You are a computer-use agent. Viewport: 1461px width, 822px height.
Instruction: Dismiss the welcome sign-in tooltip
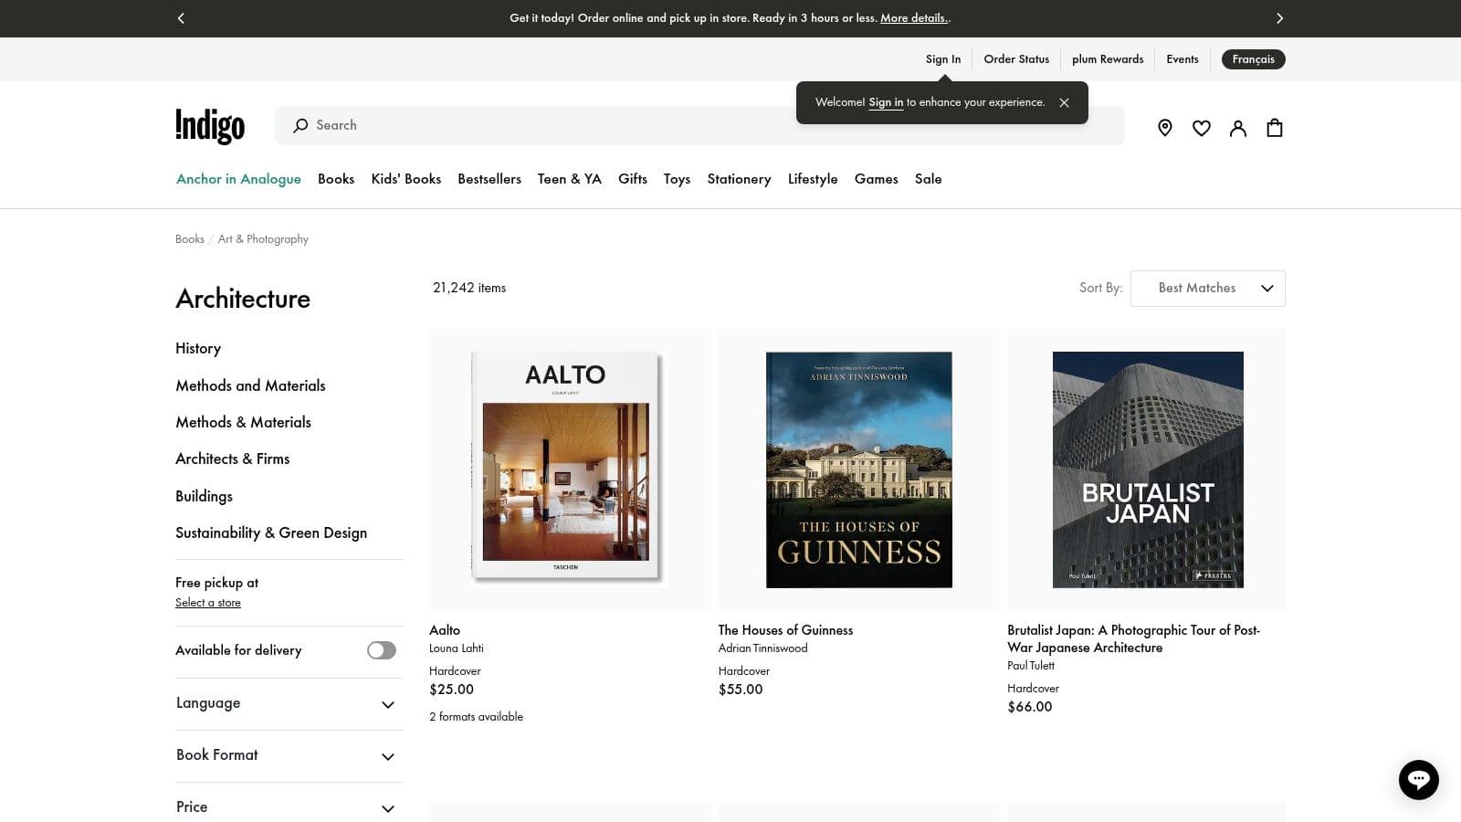pos(1064,102)
